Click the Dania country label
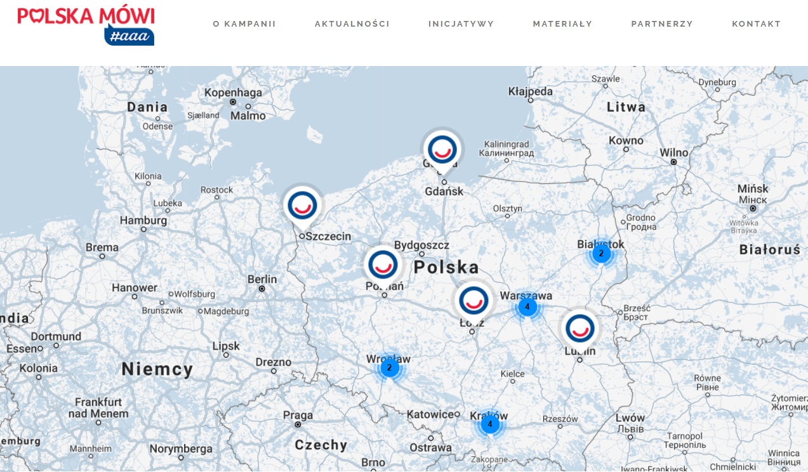 pyautogui.click(x=147, y=107)
